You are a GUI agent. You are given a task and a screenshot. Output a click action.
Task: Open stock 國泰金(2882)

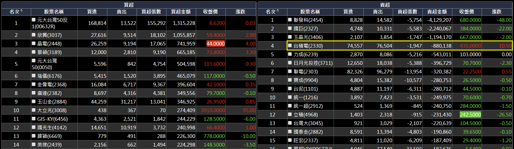[x=308, y=132]
